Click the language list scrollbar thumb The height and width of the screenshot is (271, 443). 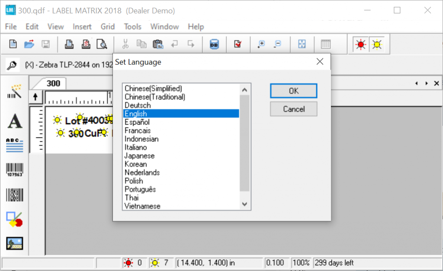click(x=245, y=143)
